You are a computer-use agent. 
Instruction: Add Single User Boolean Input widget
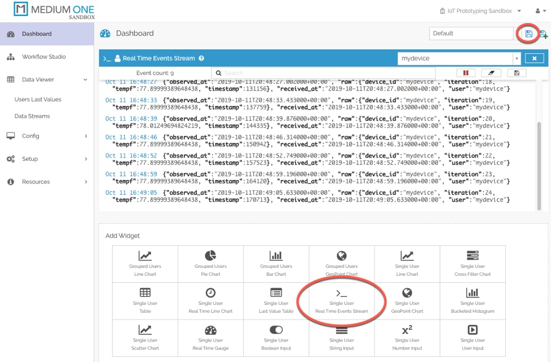(276, 338)
